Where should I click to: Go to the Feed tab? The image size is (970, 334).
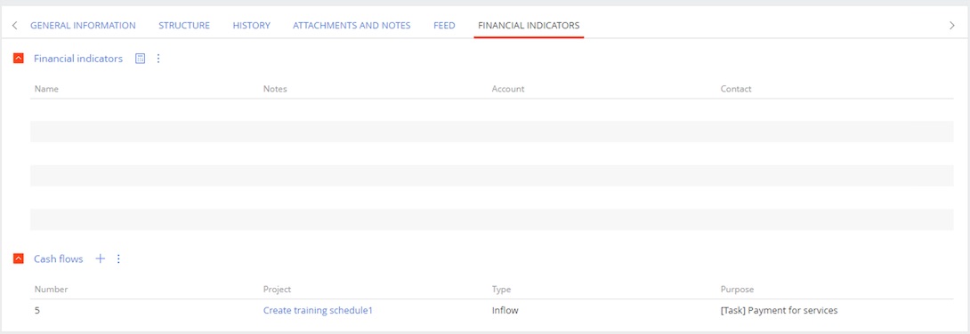click(444, 25)
